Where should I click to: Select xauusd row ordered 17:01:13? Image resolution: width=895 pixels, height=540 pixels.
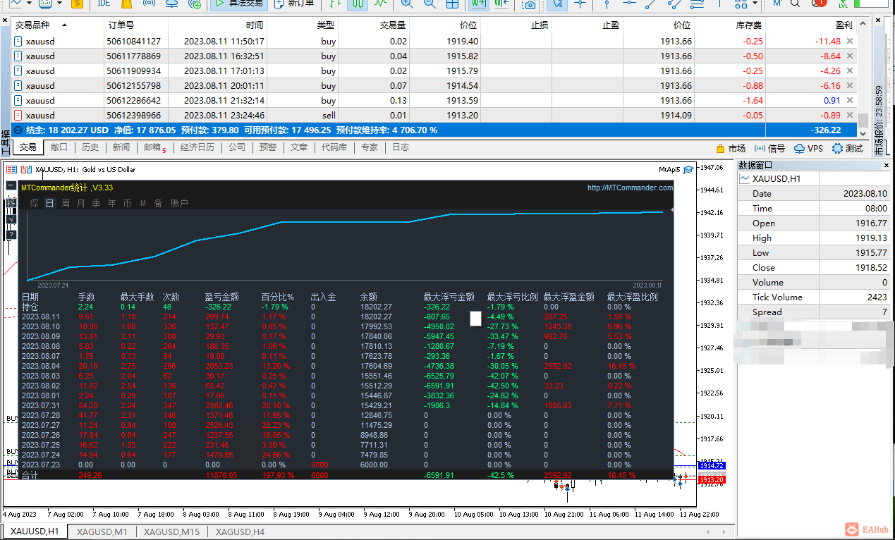coord(435,71)
